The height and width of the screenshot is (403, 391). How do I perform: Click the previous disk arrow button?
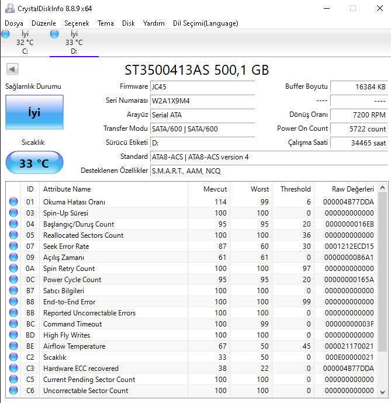coord(12,70)
